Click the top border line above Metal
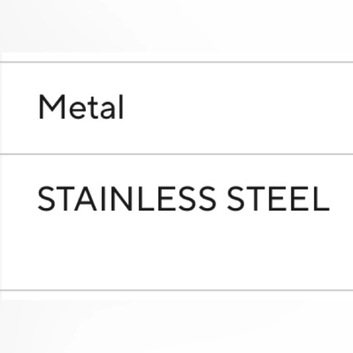Image resolution: width=353 pixels, height=353 pixels. 176,62
